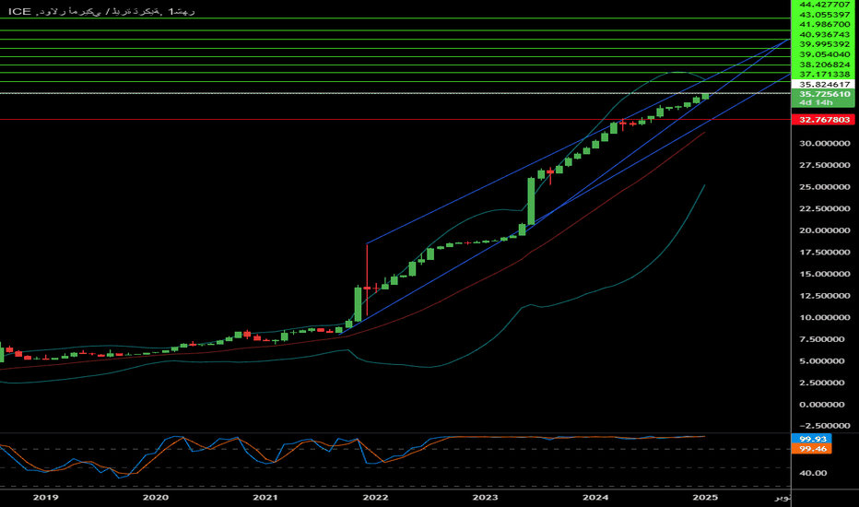Select the -2.500000 axis value
Screen dimensions: 859x507
click(x=825, y=426)
